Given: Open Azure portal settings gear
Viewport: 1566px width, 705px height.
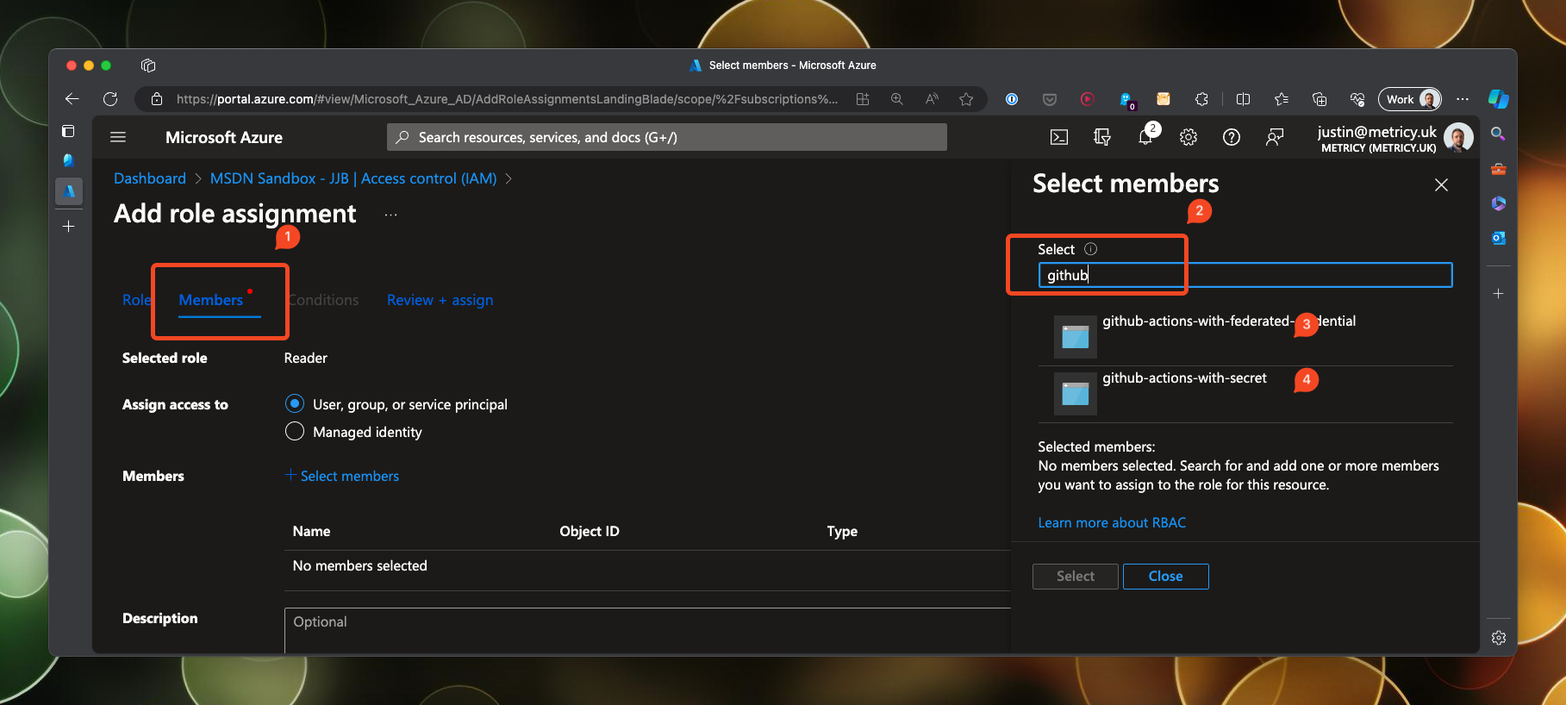Looking at the screenshot, I should pyautogui.click(x=1189, y=137).
